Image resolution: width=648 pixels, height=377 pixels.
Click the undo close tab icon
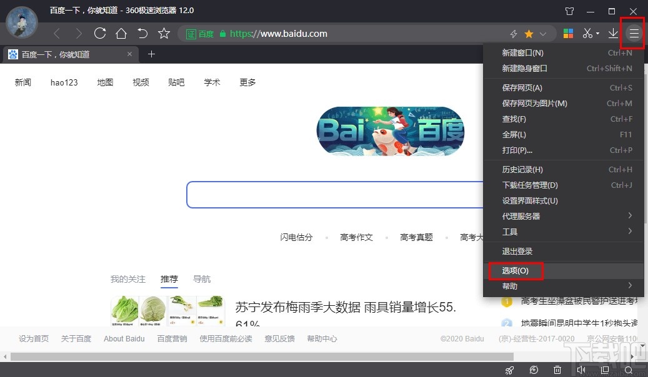142,33
